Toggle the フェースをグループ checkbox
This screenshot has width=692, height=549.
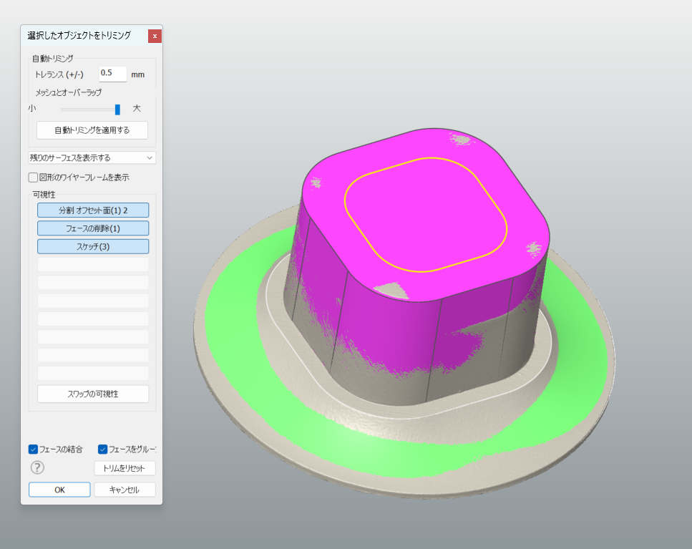[x=102, y=450]
